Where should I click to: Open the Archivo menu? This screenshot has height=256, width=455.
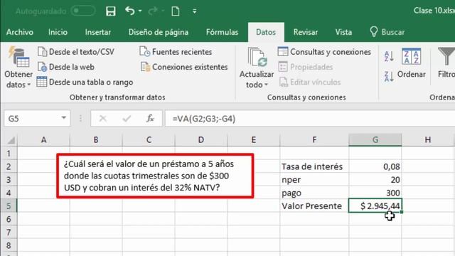pyautogui.click(x=20, y=32)
